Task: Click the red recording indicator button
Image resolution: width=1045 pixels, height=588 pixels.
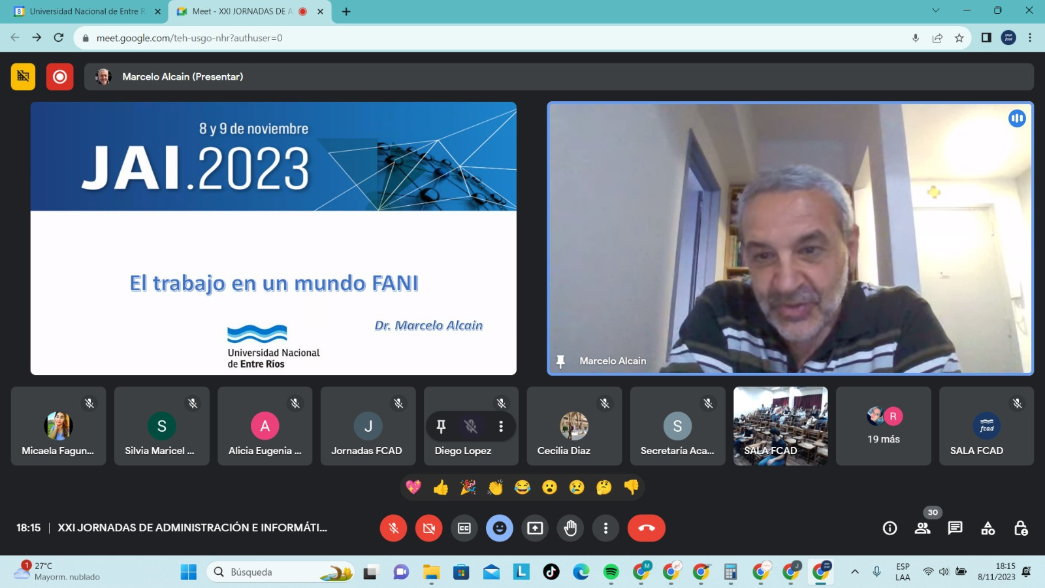Action: click(x=59, y=76)
